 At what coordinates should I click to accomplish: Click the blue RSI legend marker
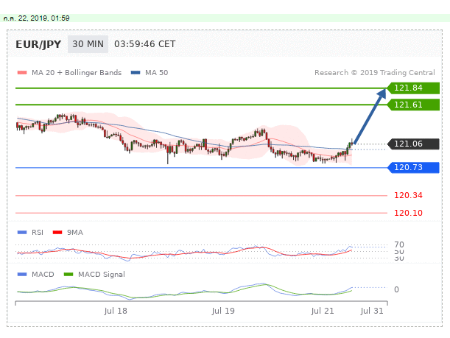click(x=22, y=232)
